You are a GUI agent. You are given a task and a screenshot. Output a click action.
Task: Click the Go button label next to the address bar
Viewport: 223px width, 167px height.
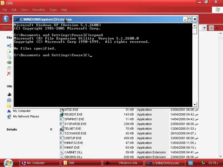click(217, 28)
